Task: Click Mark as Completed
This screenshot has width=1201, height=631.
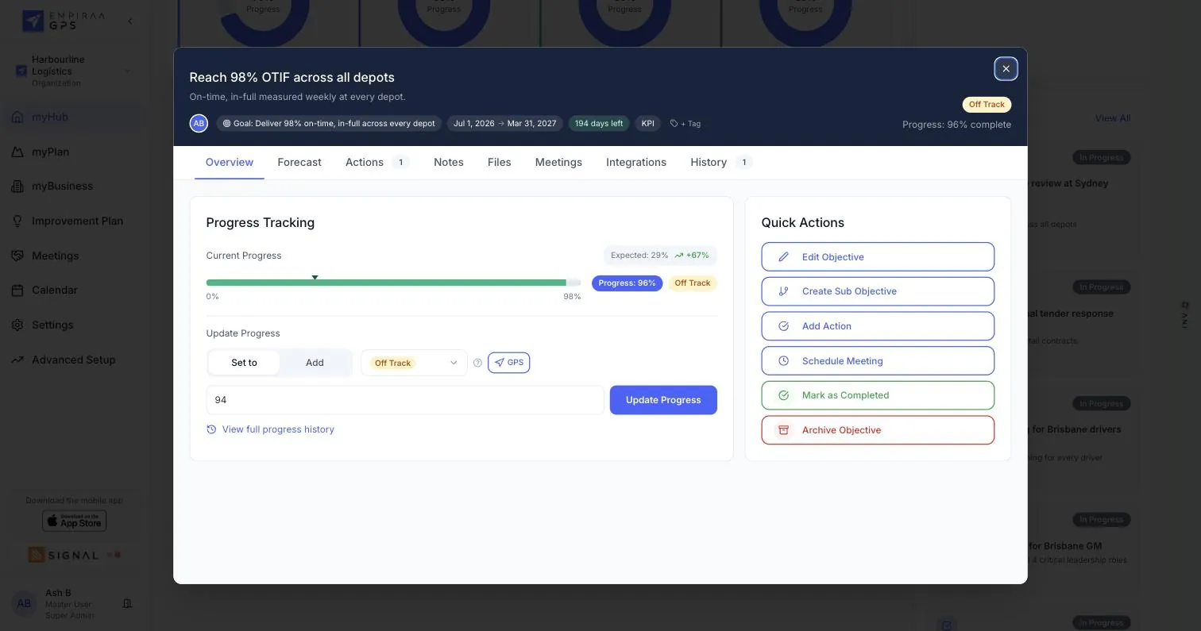Action: [x=878, y=395]
